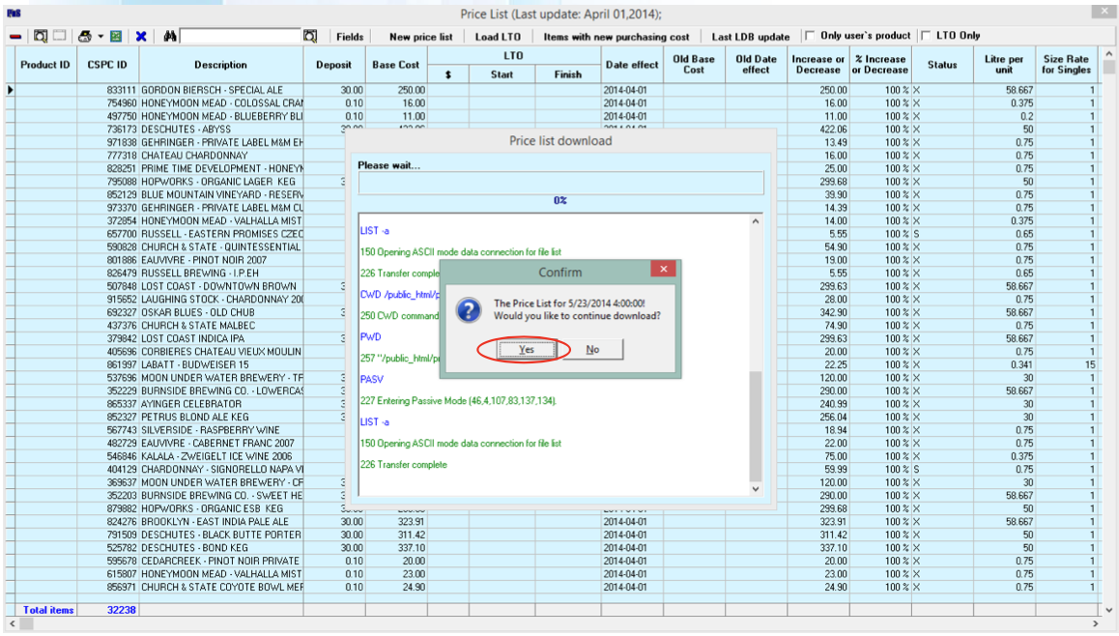Sort by the Product ID column header
Viewport: 1119px width, 636px height.
pos(45,65)
